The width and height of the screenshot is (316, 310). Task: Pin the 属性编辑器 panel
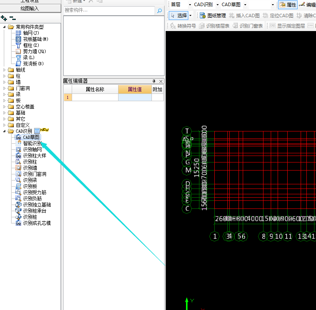click(154, 81)
